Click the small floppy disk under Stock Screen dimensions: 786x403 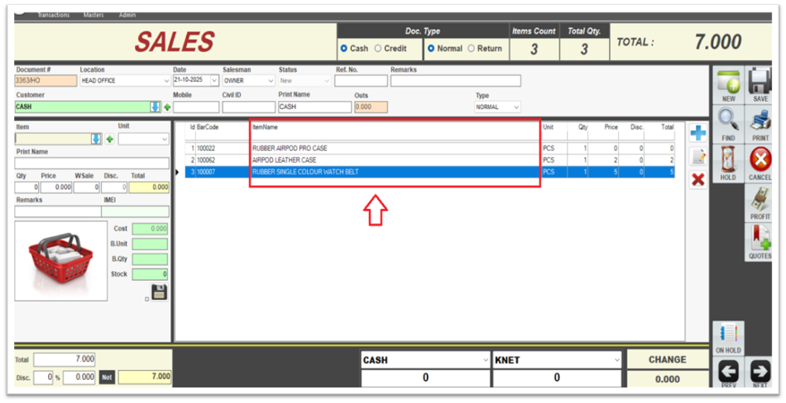(160, 292)
